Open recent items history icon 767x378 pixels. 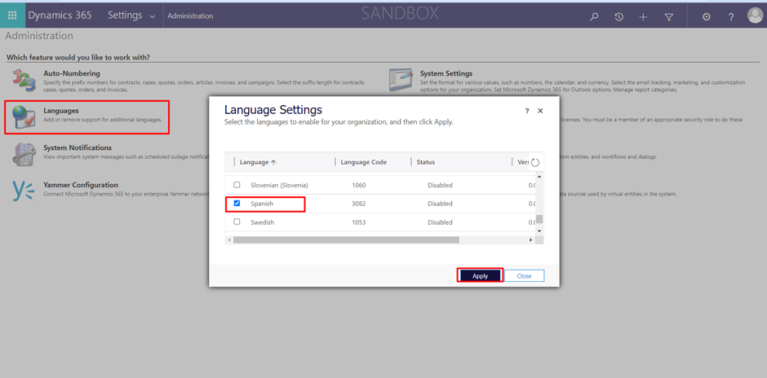point(618,16)
